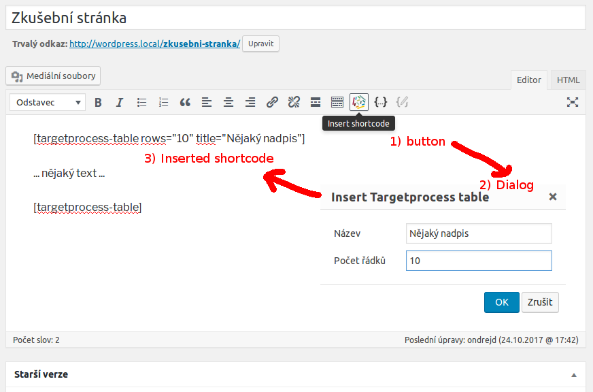Toggle bold formatting in the editor toolbar

tap(98, 102)
